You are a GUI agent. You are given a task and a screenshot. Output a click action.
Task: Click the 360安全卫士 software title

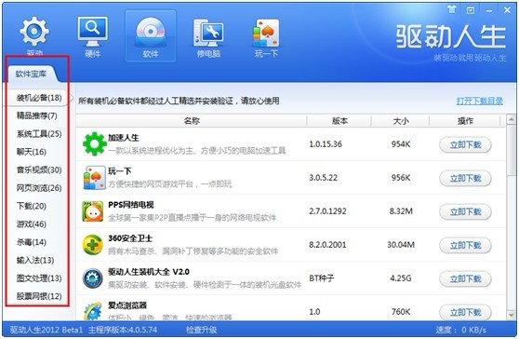point(130,238)
